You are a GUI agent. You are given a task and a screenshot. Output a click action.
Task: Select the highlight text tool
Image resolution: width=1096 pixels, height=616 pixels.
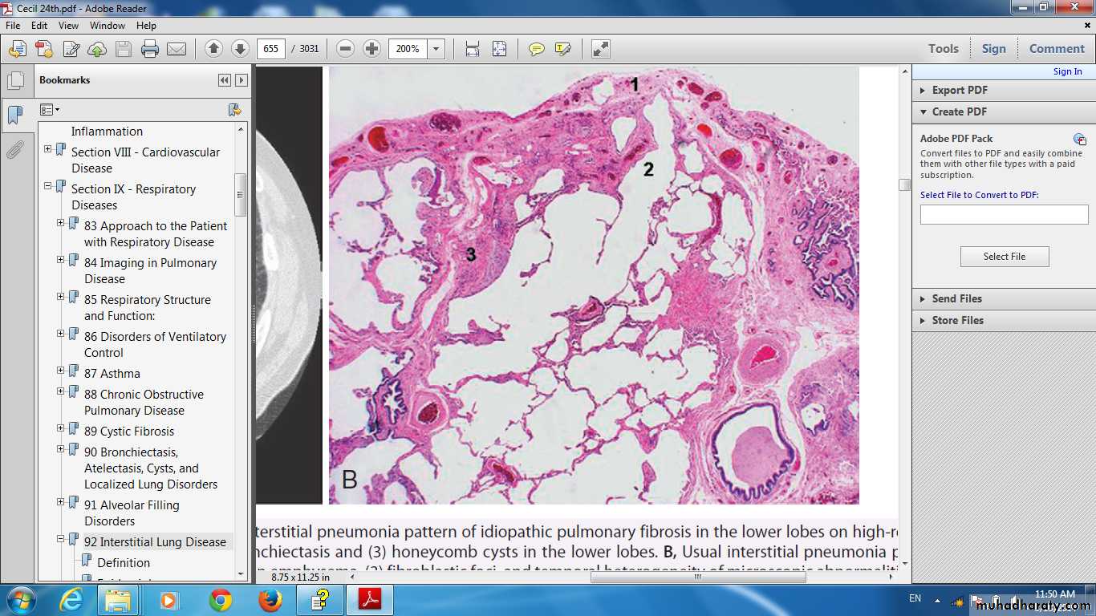tap(563, 49)
